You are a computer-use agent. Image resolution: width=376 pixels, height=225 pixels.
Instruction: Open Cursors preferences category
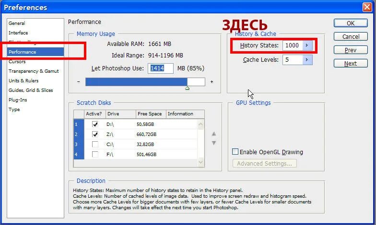pos(17,61)
